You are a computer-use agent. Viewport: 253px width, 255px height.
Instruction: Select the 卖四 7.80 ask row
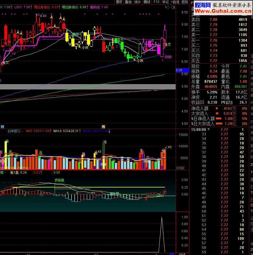click(x=219, y=19)
